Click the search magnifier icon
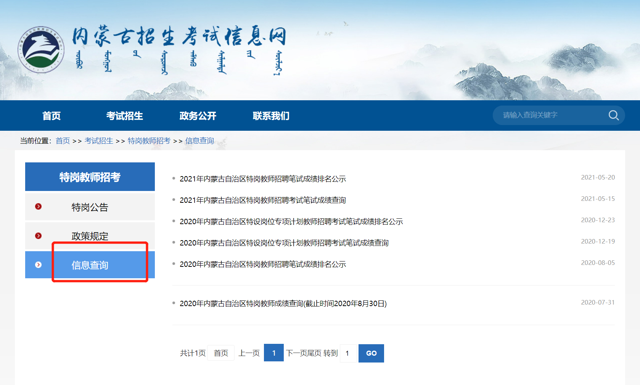The image size is (640, 385). [x=613, y=115]
